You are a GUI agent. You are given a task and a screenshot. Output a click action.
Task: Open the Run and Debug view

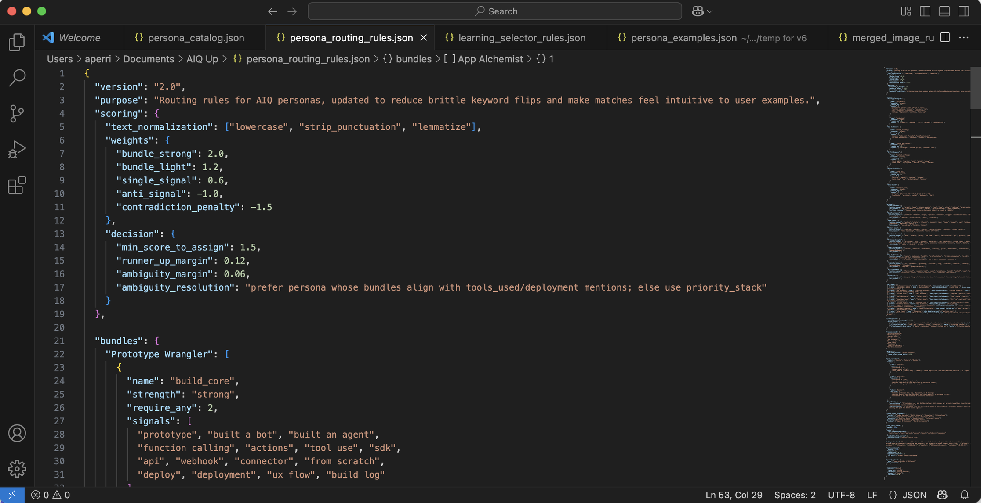(x=17, y=149)
